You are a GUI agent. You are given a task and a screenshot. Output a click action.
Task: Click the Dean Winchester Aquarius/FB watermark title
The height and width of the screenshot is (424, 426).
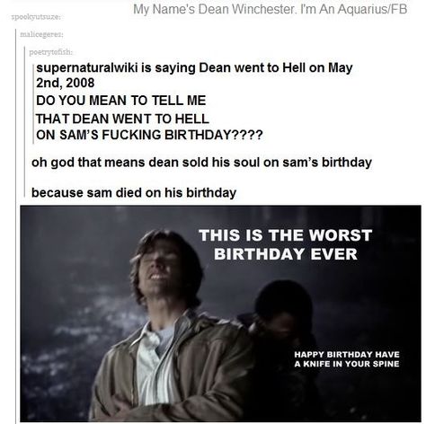pos(270,9)
